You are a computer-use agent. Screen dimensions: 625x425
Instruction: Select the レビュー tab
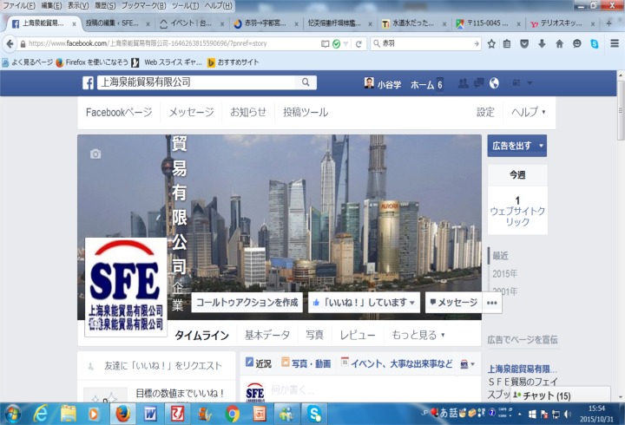pos(357,336)
